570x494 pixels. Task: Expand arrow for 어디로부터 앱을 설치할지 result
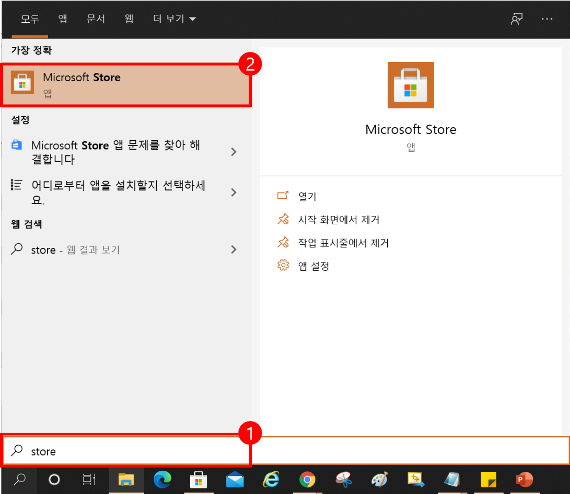[234, 193]
